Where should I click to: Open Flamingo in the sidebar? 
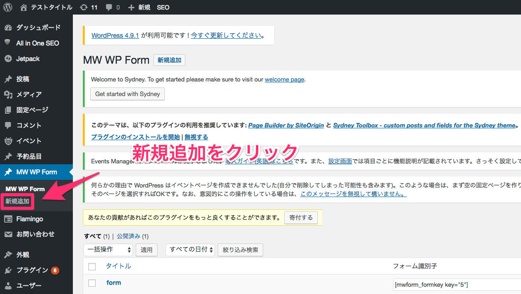[30, 219]
